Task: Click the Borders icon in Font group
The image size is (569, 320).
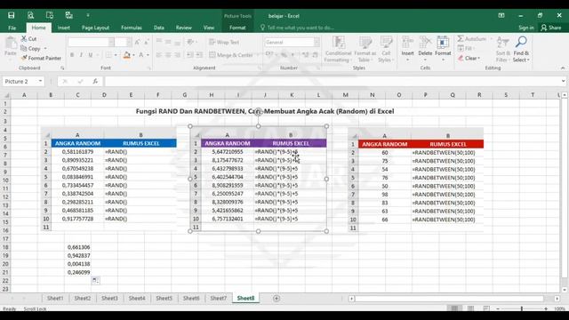Action: click(x=108, y=55)
